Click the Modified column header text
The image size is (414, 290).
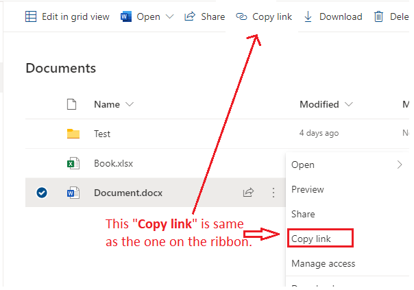(319, 104)
